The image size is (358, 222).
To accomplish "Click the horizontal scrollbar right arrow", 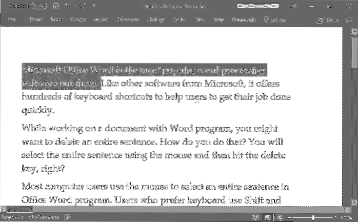I will pos(347,209).
